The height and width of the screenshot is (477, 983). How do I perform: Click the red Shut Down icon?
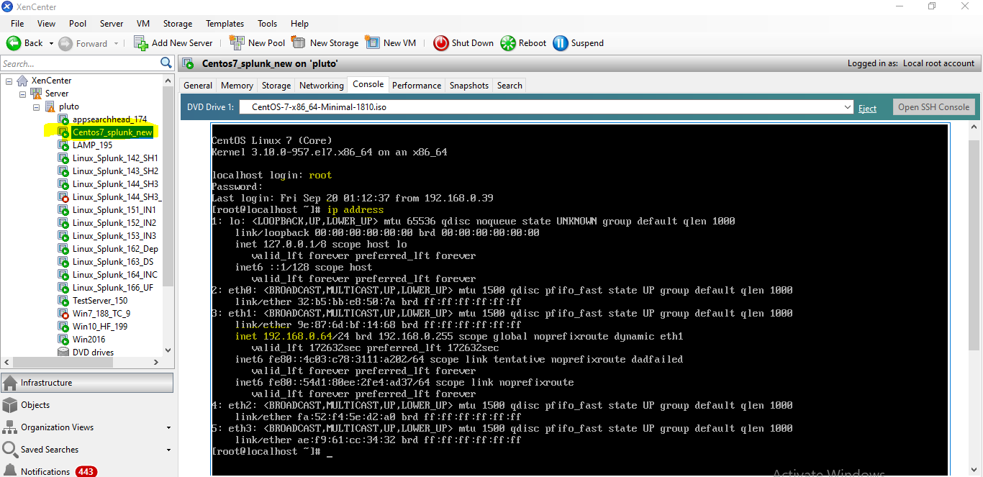pos(441,43)
